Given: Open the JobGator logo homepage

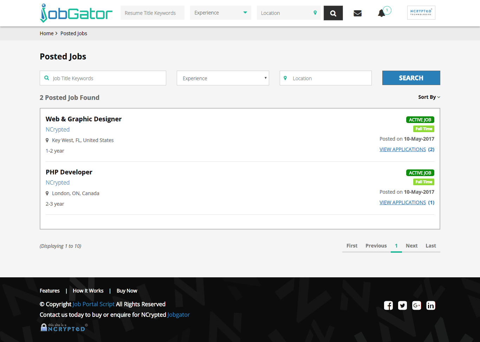Looking at the screenshot, I should click(x=76, y=13).
